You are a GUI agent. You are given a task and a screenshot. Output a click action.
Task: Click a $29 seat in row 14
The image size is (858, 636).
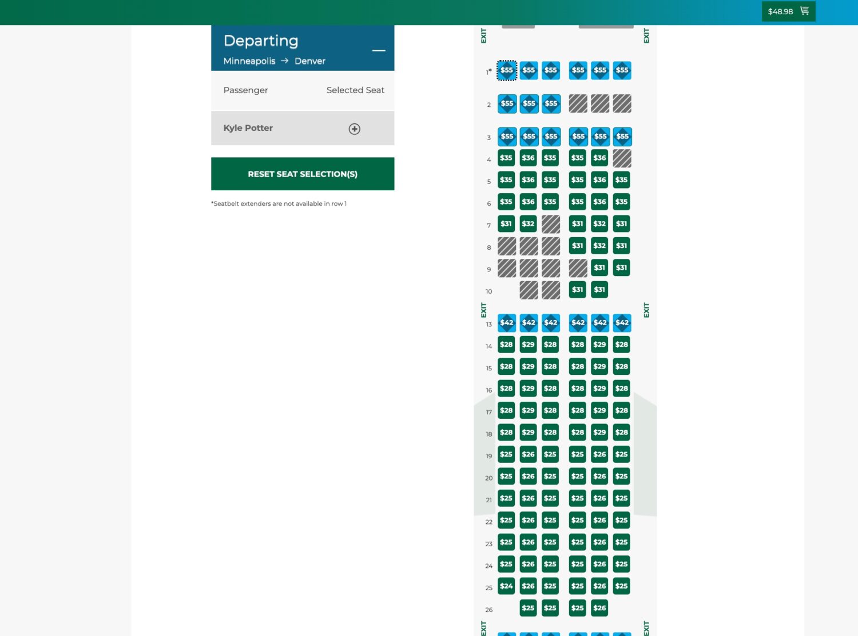(528, 344)
